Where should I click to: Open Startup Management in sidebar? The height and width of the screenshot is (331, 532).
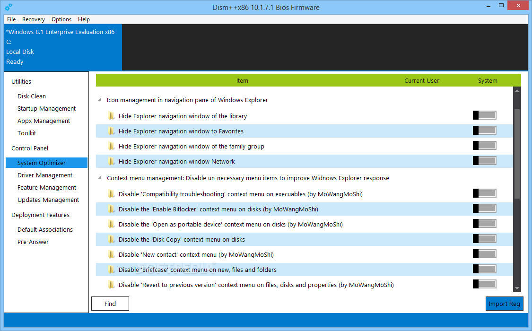46,109
